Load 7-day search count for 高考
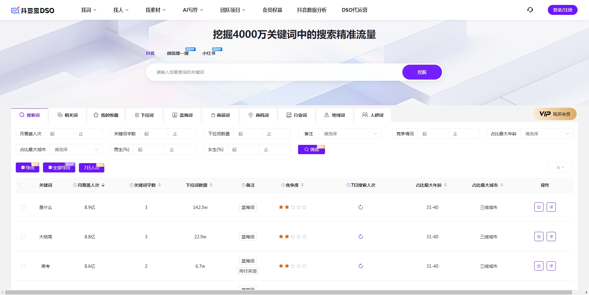The height and width of the screenshot is (295, 589). tap(361, 266)
